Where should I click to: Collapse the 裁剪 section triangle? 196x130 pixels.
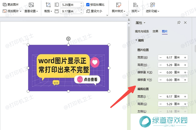[136, 40]
